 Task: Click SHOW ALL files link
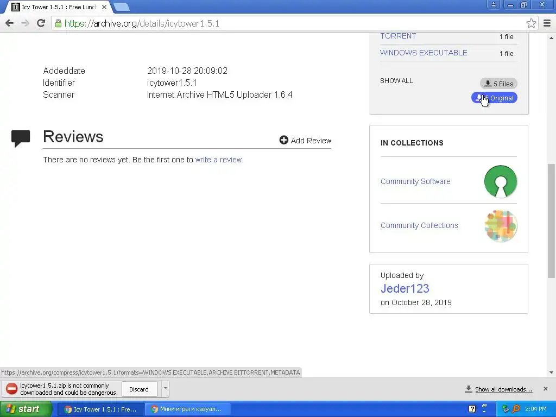396,81
